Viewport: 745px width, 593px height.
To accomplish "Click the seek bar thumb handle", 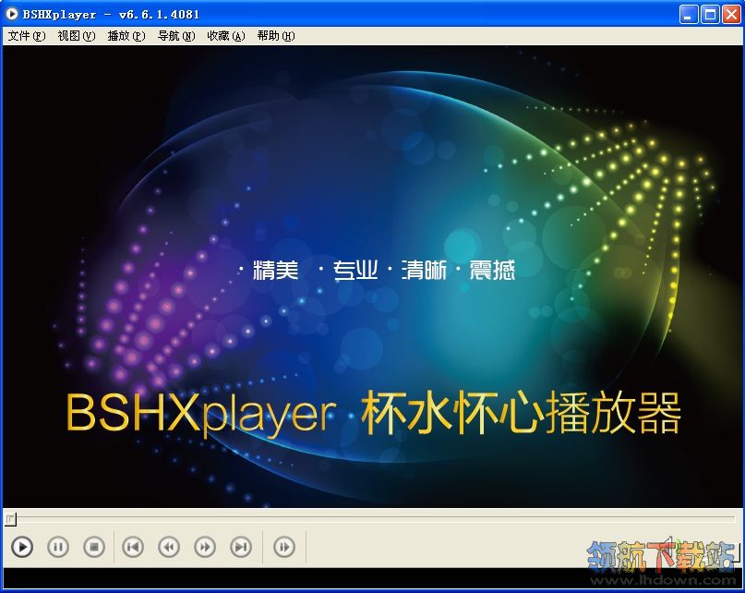I will pyautogui.click(x=10, y=519).
